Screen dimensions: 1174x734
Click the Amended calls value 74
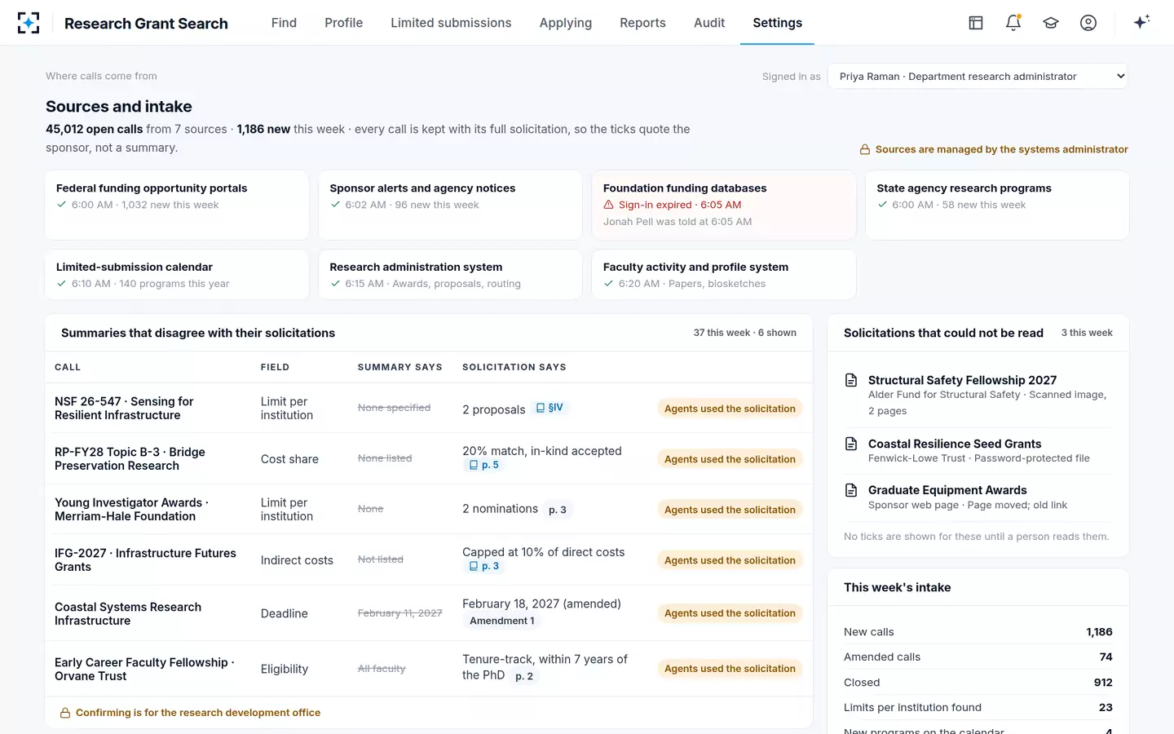coord(1106,657)
